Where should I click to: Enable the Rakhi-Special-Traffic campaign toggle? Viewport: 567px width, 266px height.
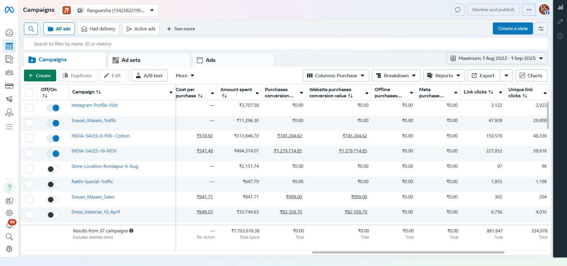(53, 184)
